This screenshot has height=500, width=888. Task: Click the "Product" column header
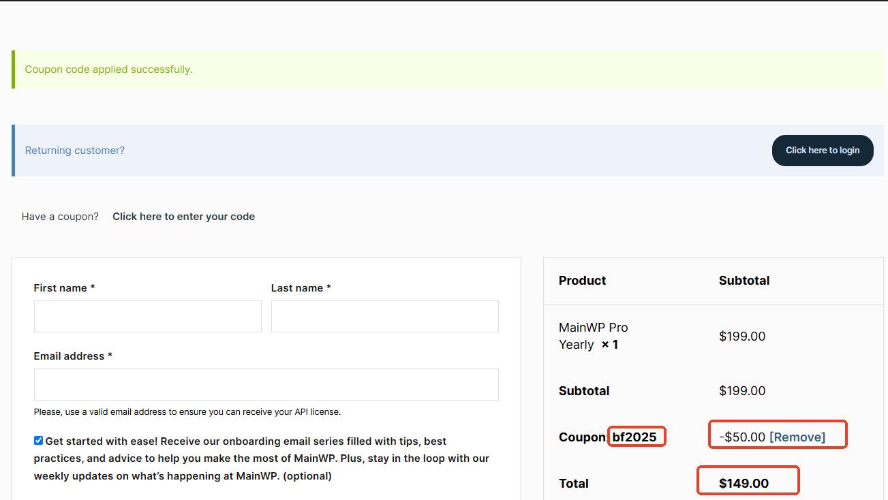[583, 281]
